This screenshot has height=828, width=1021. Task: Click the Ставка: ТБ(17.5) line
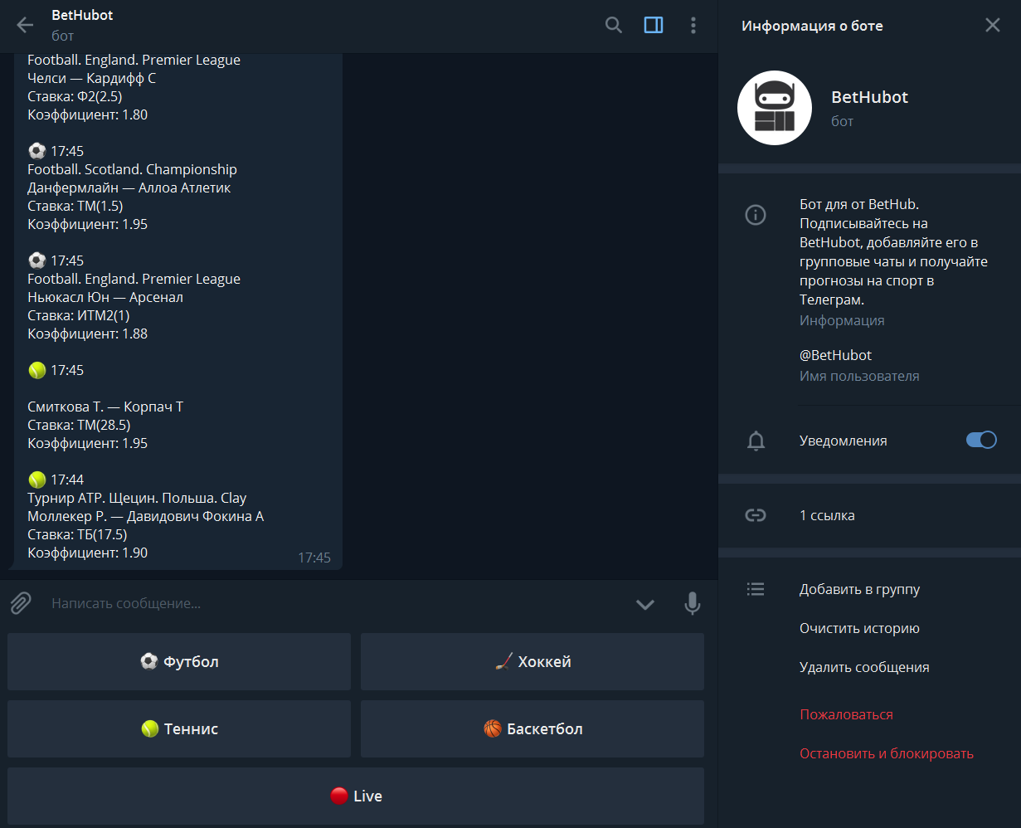pos(77,534)
